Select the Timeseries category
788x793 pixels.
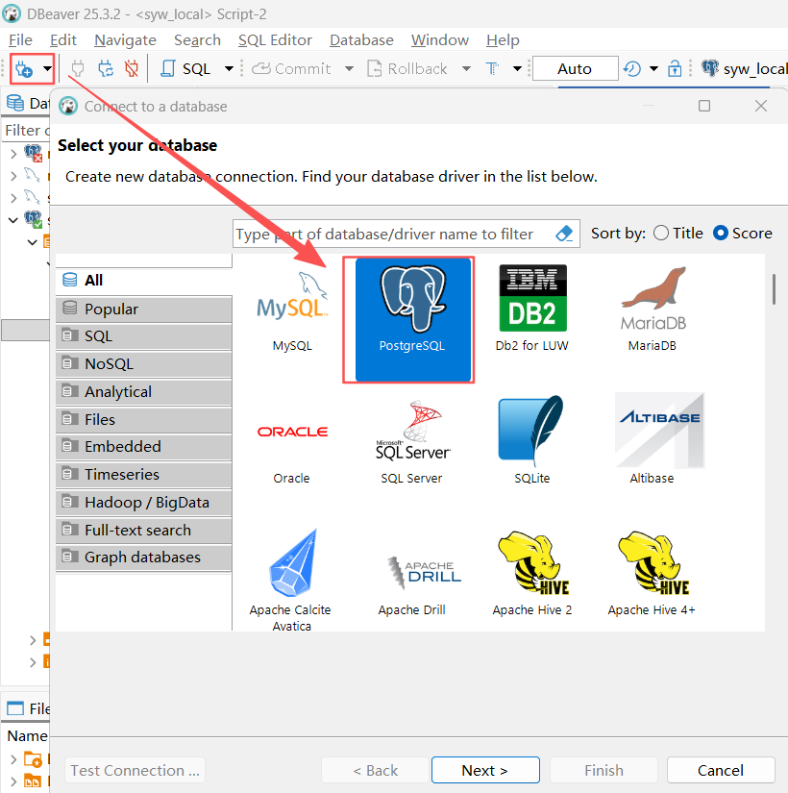(143, 475)
